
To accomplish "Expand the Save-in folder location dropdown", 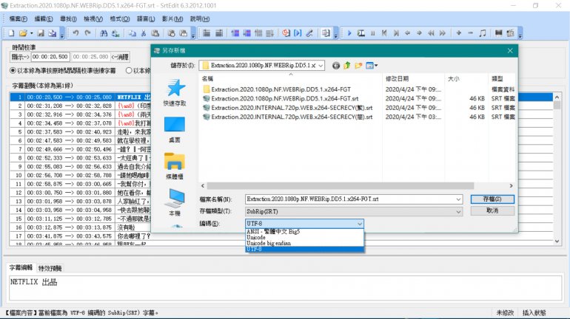I will [x=321, y=66].
